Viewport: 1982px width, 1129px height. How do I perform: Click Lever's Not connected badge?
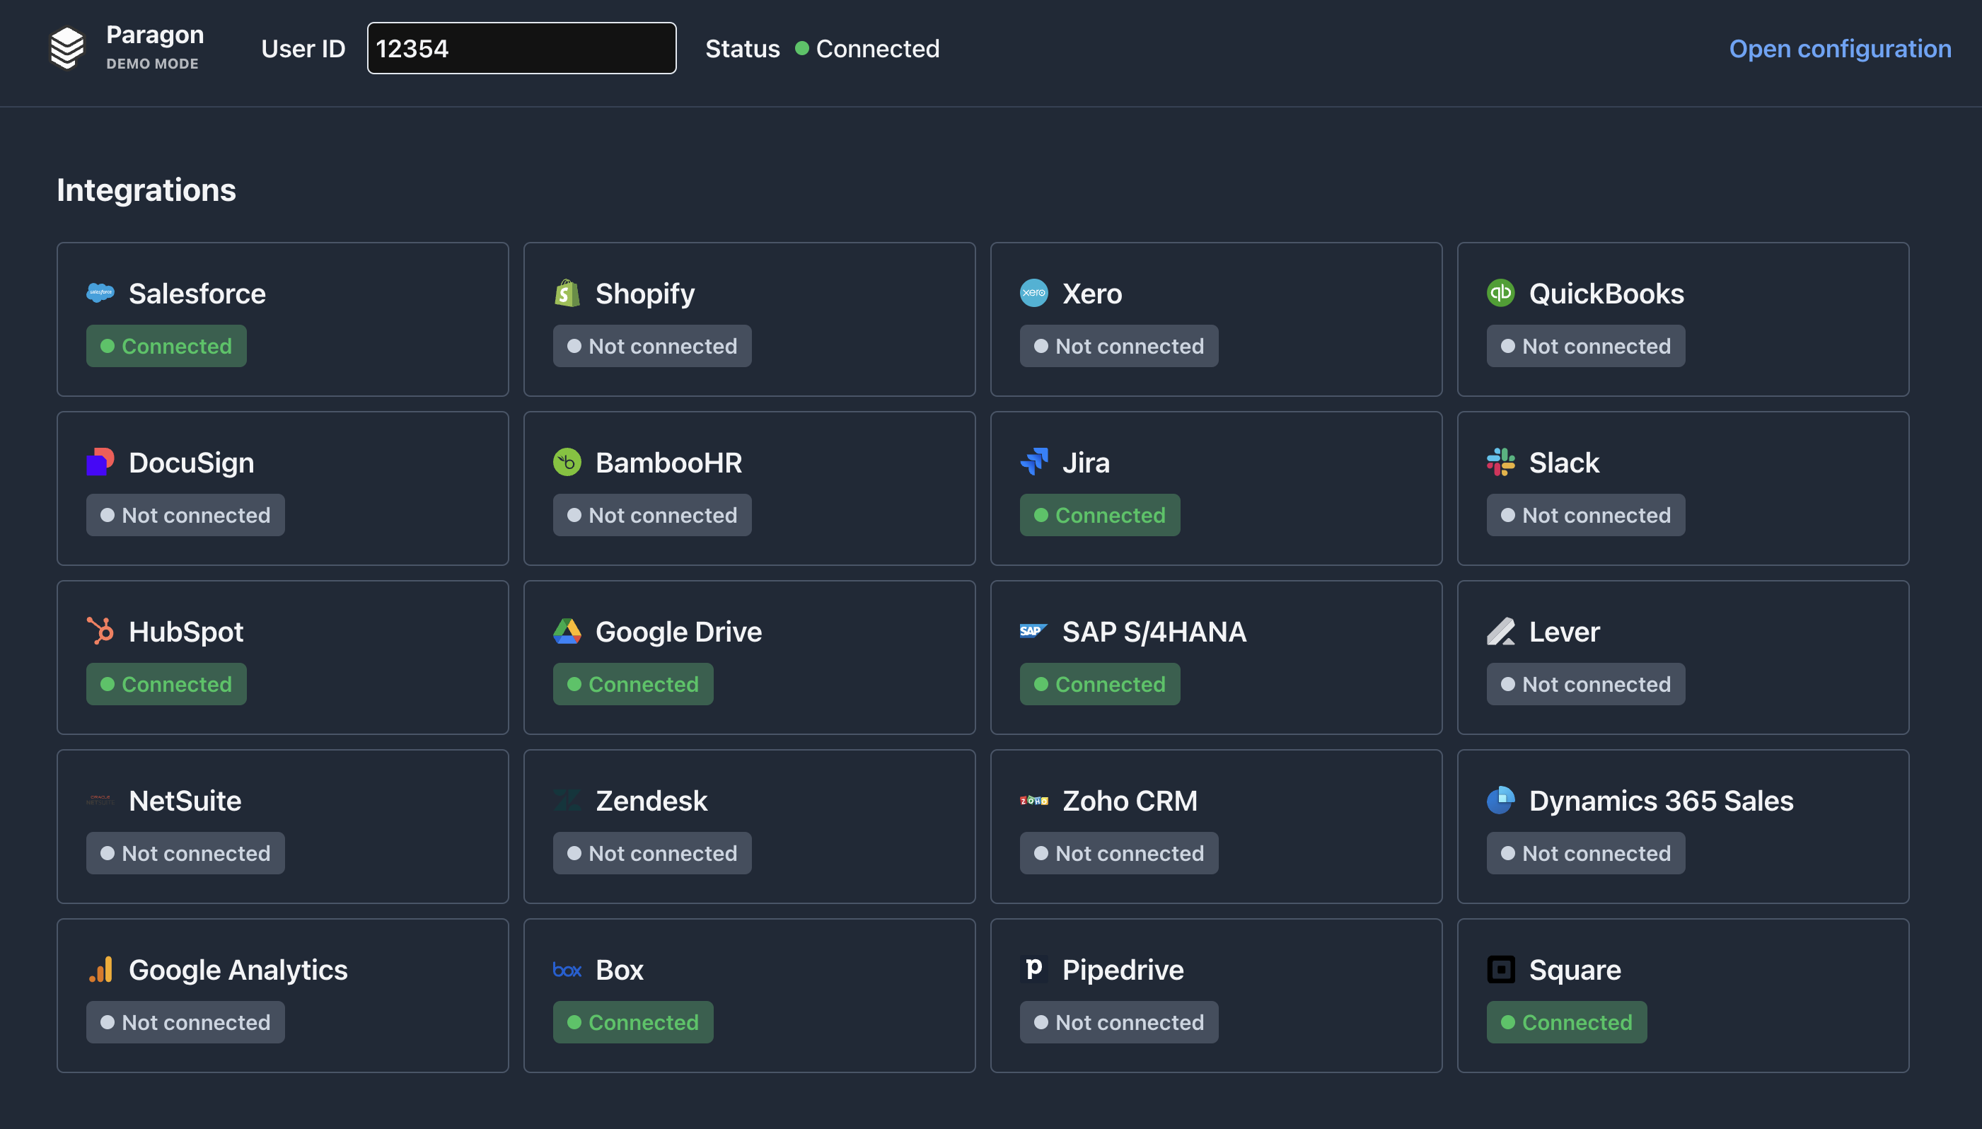(1586, 684)
